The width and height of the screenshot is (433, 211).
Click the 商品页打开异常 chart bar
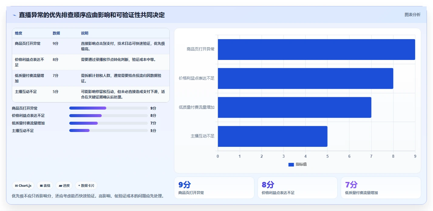(x=316, y=49)
